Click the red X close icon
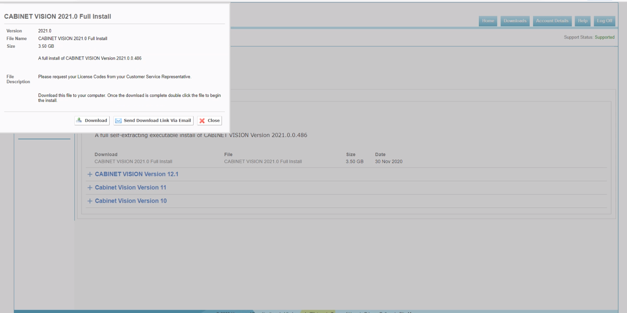This screenshot has width=627, height=313. tap(202, 121)
